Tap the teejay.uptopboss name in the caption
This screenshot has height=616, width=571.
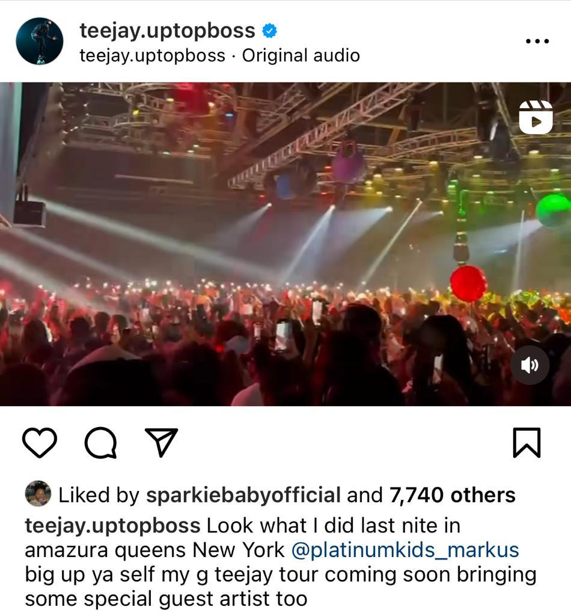click(x=112, y=526)
